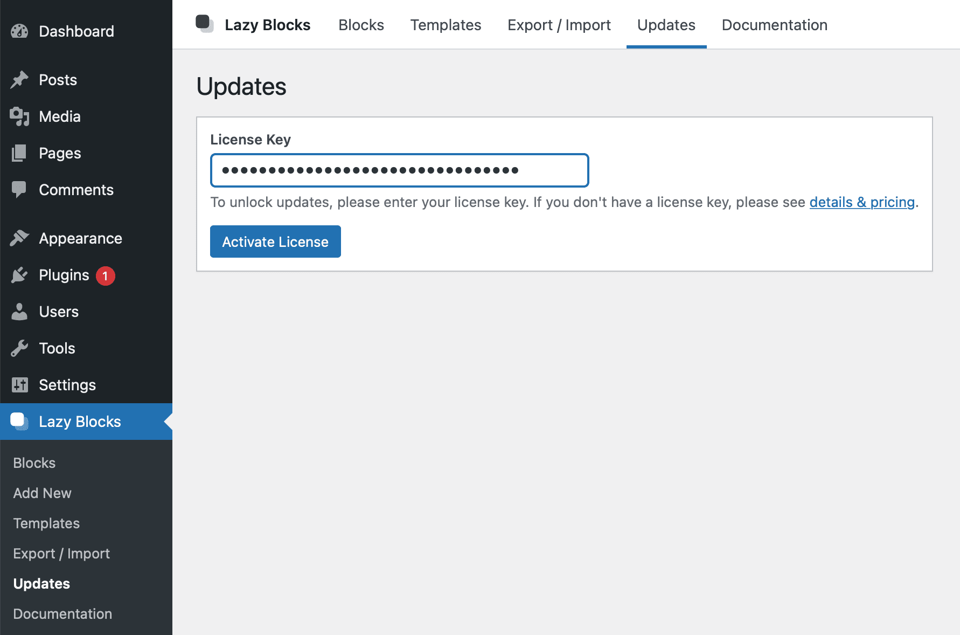Click the Pages icon in sidebar

(x=19, y=153)
